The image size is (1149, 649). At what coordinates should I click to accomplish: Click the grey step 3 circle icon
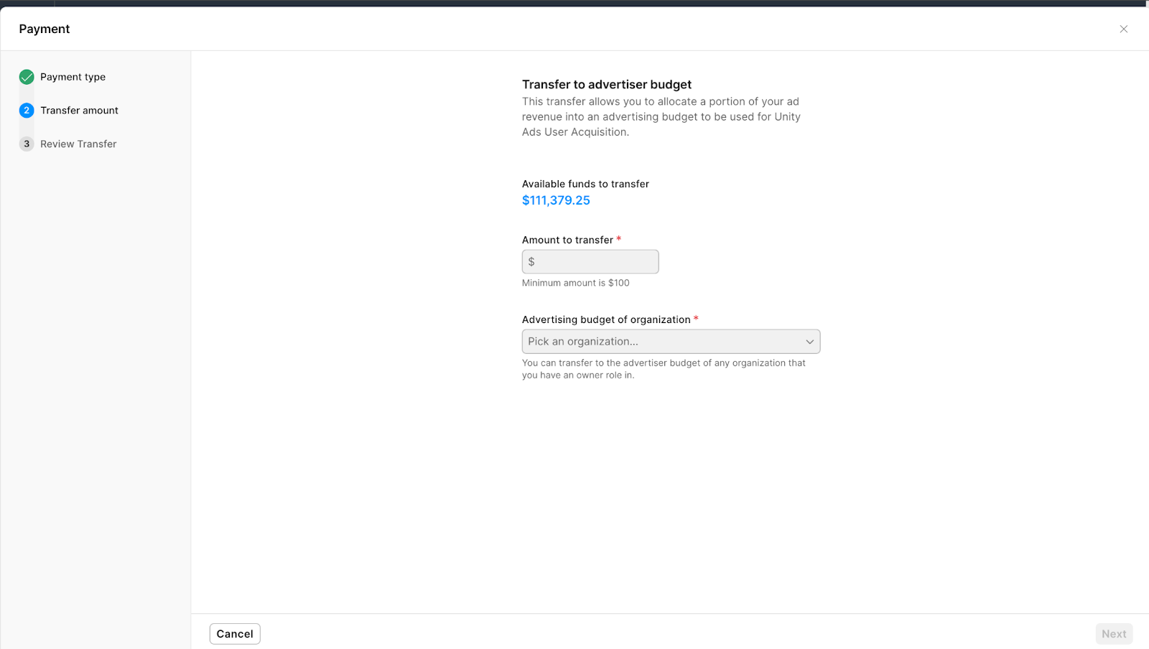pos(27,144)
